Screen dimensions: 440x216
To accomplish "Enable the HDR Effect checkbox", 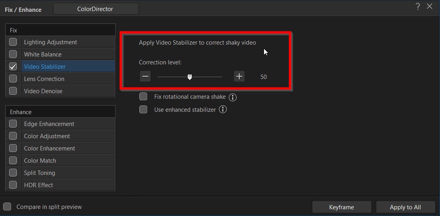I will (13, 185).
